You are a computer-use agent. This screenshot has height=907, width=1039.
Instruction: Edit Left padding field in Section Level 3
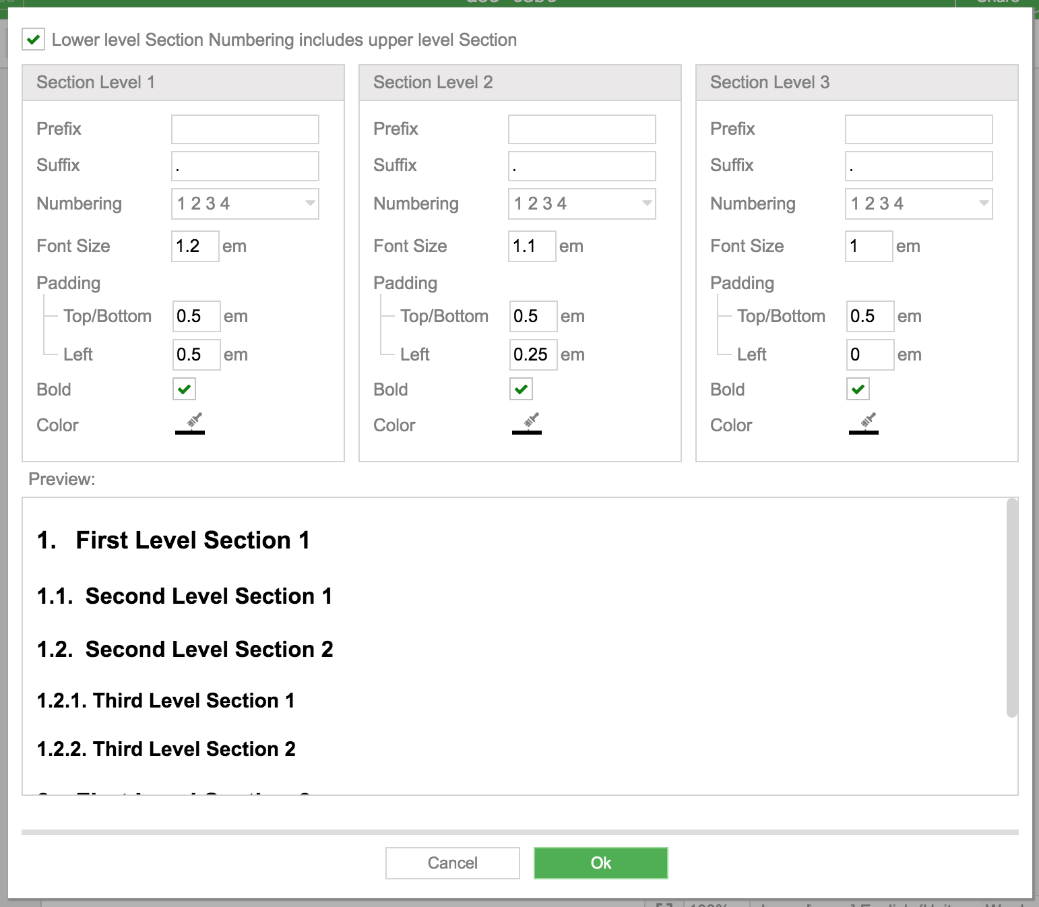pos(871,354)
